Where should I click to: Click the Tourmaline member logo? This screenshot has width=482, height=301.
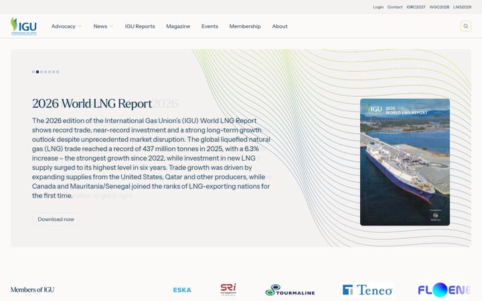(290, 290)
